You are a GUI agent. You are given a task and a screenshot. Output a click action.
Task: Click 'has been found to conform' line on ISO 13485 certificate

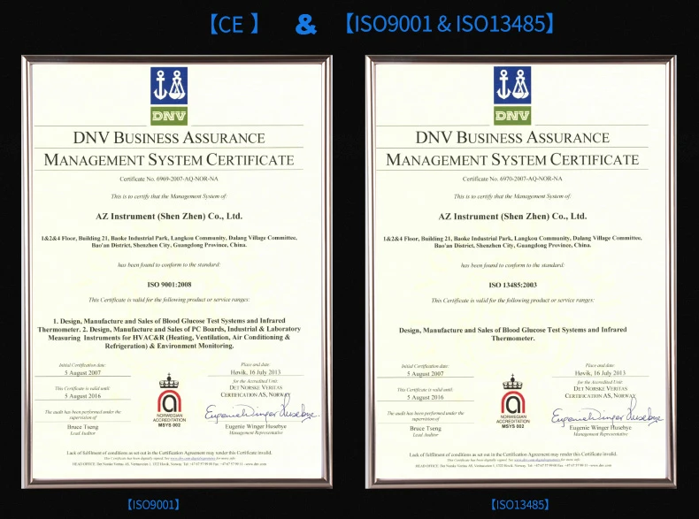coord(512,265)
